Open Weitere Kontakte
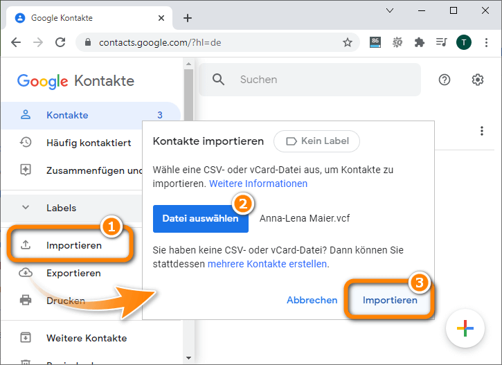The image size is (502, 365). 87,338
